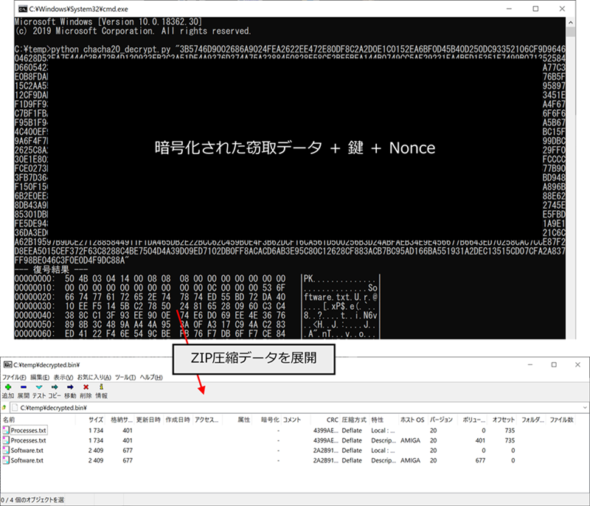
Task: Sort by 名前 column header
Action: [x=9, y=420]
